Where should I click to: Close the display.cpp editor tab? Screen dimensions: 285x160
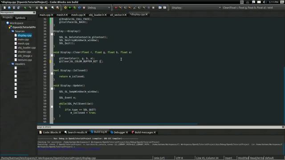(x=147, y=14)
